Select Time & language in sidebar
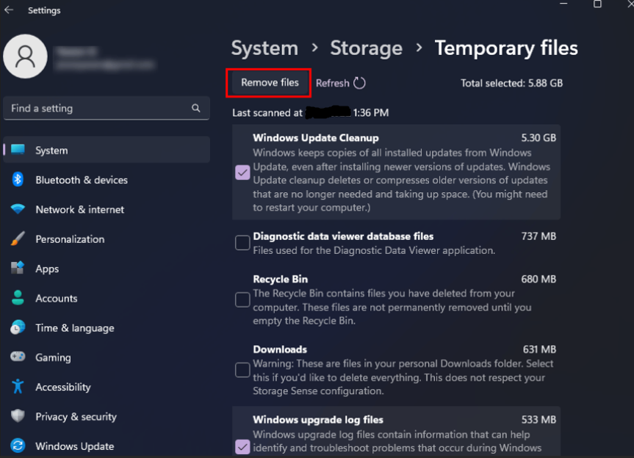Screen dimensions: 634x458 click(107, 327)
